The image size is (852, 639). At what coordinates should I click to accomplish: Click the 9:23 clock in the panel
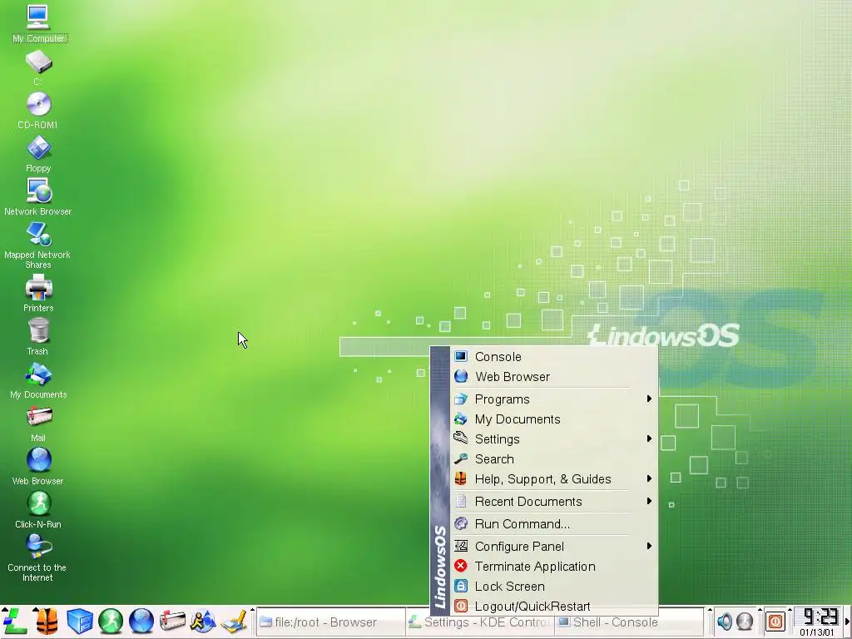(x=818, y=622)
